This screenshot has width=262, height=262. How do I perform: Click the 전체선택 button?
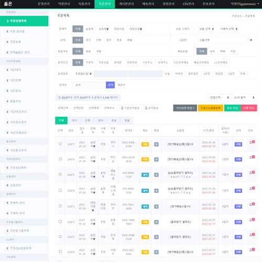pos(63,108)
